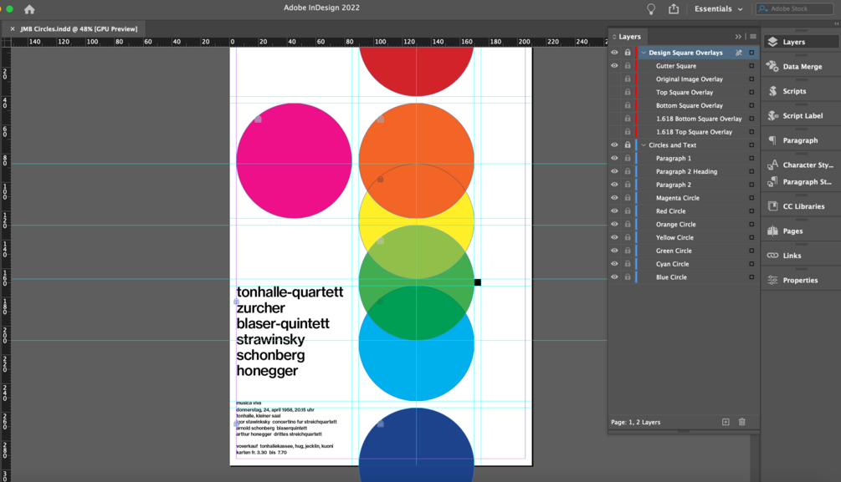Collapse the Design Square Overlays layer
This screenshot has height=482, width=841.
pyautogui.click(x=644, y=53)
